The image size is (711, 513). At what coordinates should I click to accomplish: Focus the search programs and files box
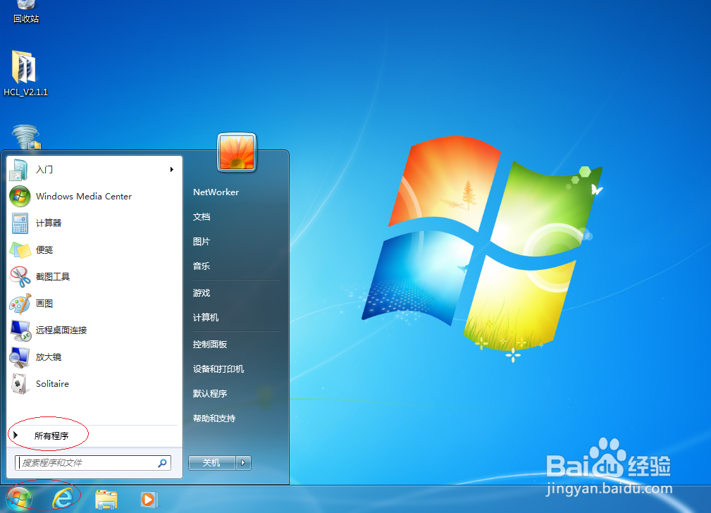point(92,463)
